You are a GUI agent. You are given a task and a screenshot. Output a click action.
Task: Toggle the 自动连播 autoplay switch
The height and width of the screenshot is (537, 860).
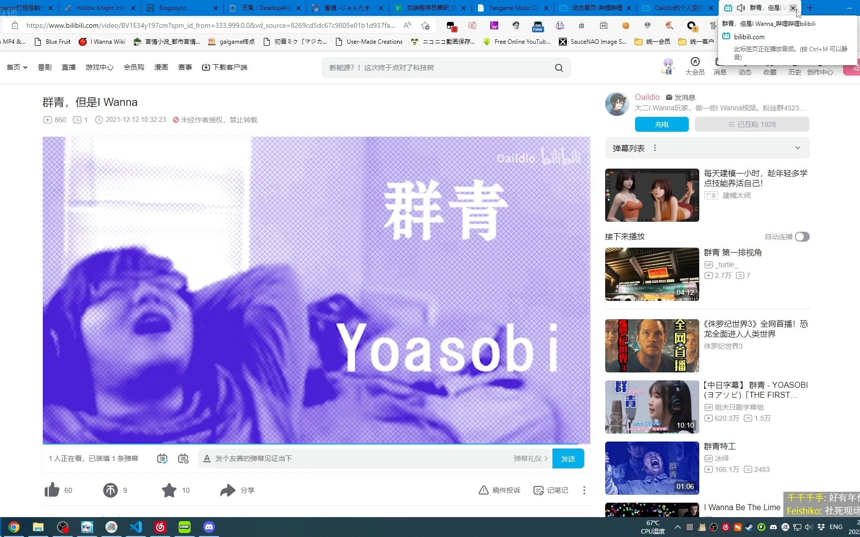802,237
